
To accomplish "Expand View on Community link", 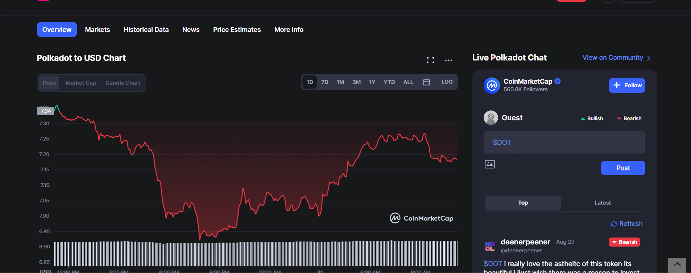I will point(616,58).
